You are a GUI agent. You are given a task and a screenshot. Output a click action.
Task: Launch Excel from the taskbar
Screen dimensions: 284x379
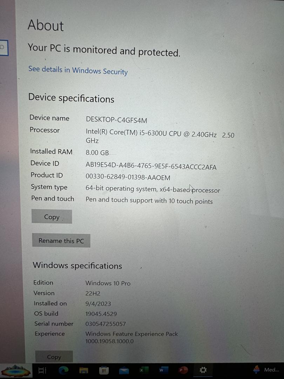click(143, 370)
